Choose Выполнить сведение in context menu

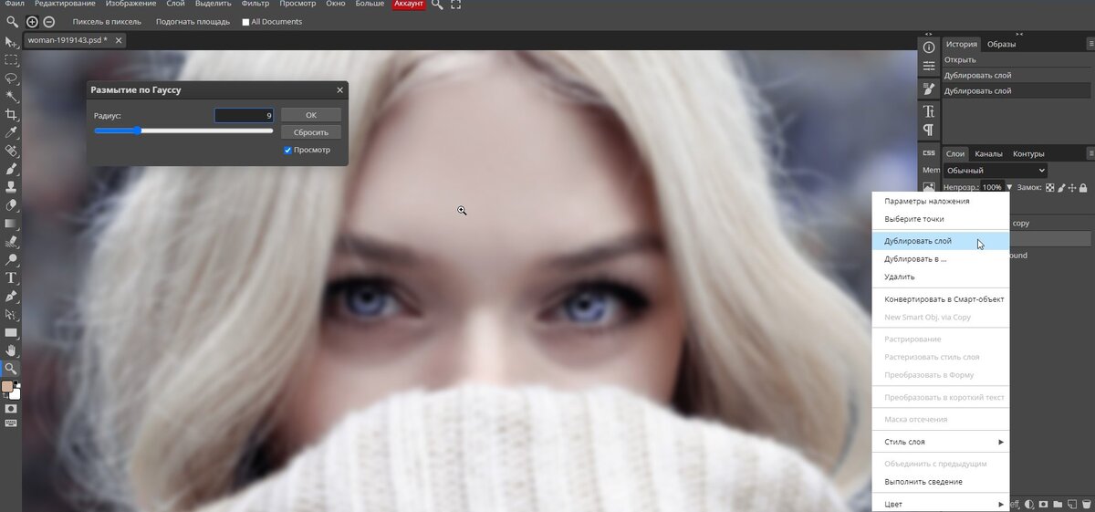(941, 482)
